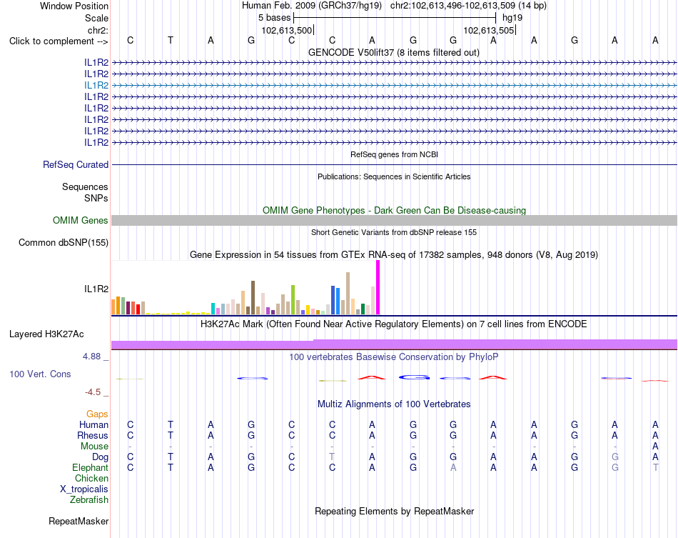Click the RefSeq Curated track label

tap(76, 164)
